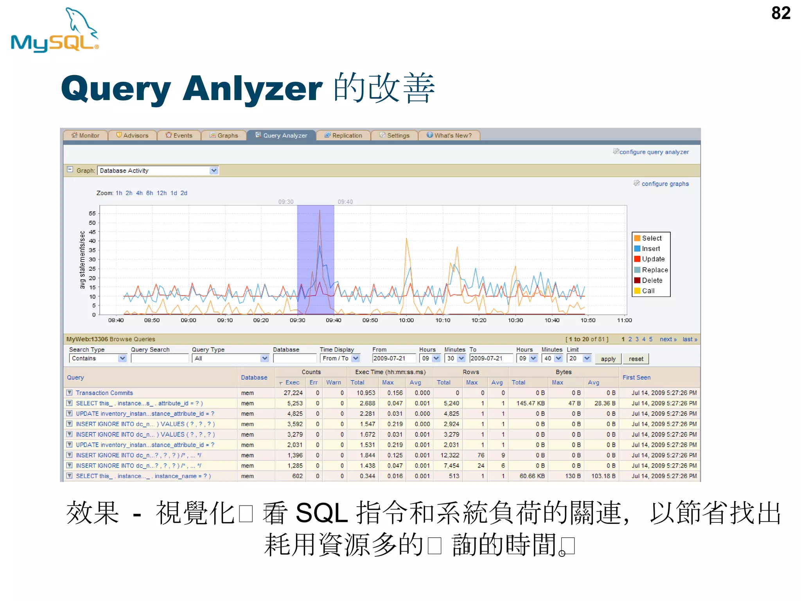Set graph zoom to 2d
The image size is (801, 601).
coord(184,193)
